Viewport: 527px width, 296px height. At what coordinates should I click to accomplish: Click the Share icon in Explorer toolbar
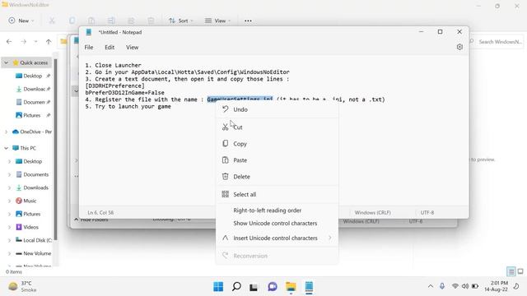(131, 21)
